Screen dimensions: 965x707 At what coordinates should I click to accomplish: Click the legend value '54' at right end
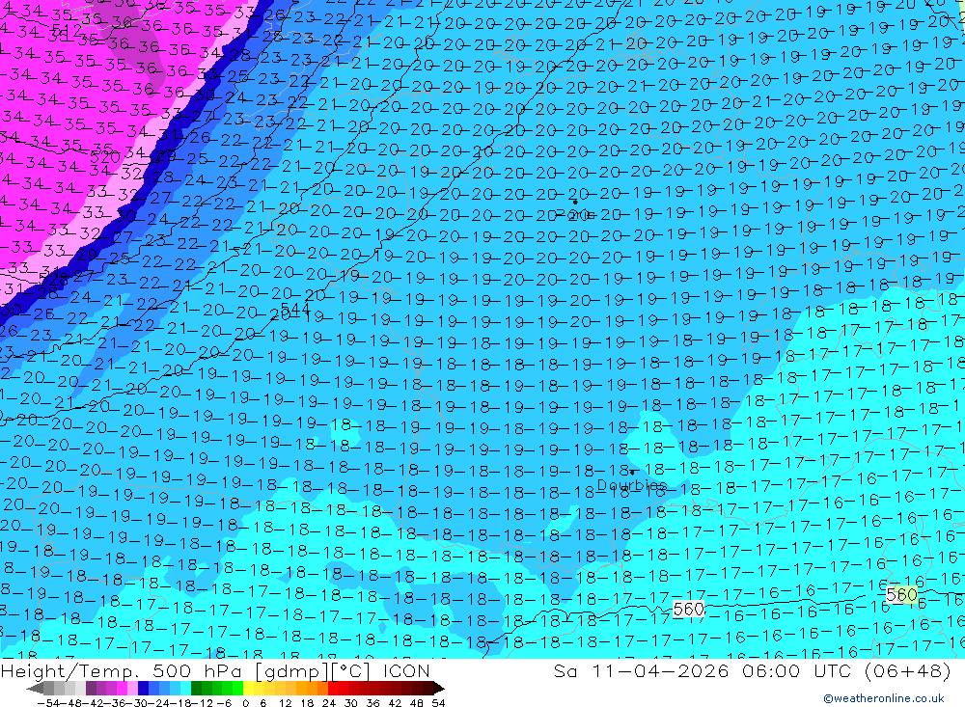[x=438, y=703]
